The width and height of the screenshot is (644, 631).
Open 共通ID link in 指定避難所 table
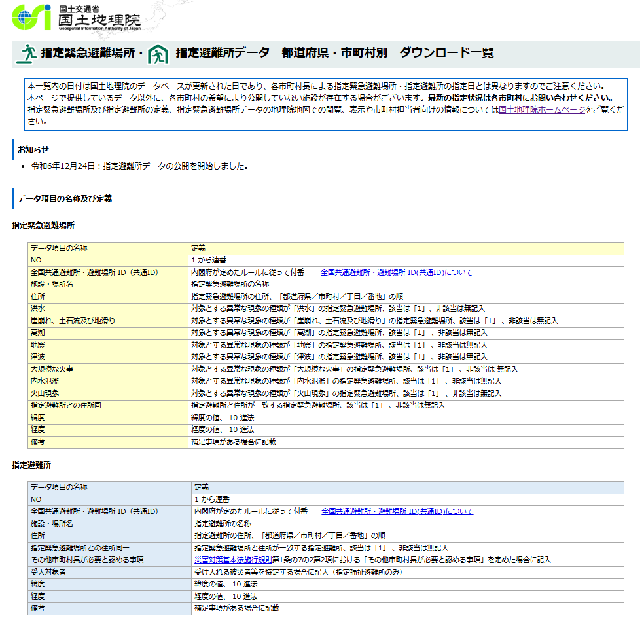pyautogui.click(x=397, y=511)
